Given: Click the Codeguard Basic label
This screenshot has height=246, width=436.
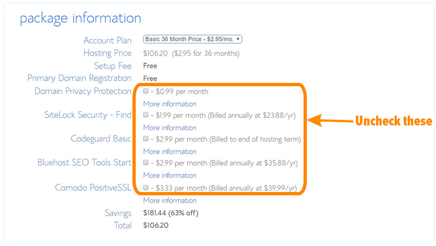Looking at the screenshot, I should coord(101,139).
